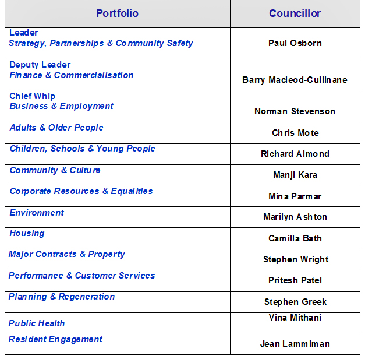Select the Community & Culture portfolio
365x359 pixels.
tap(55, 170)
